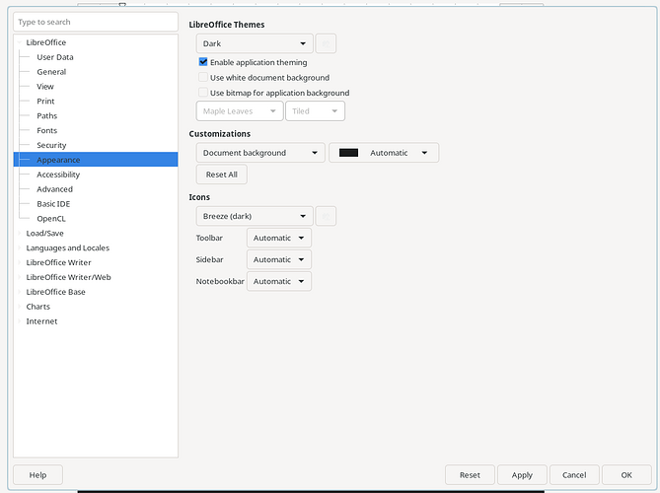Screen dimensions: 660x493
Task: Click the Type to search field
Action: pos(96,22)
